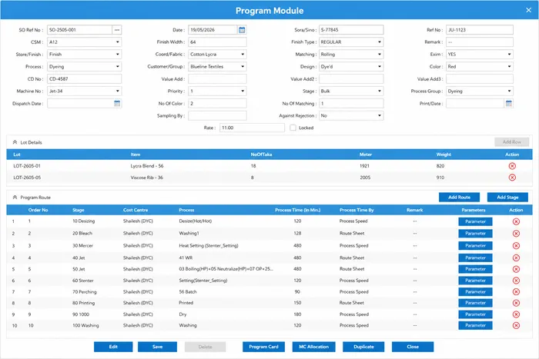Open Parameter for 100 Washing row
This screenshot has height=359, width=539.
coord(475,325)
